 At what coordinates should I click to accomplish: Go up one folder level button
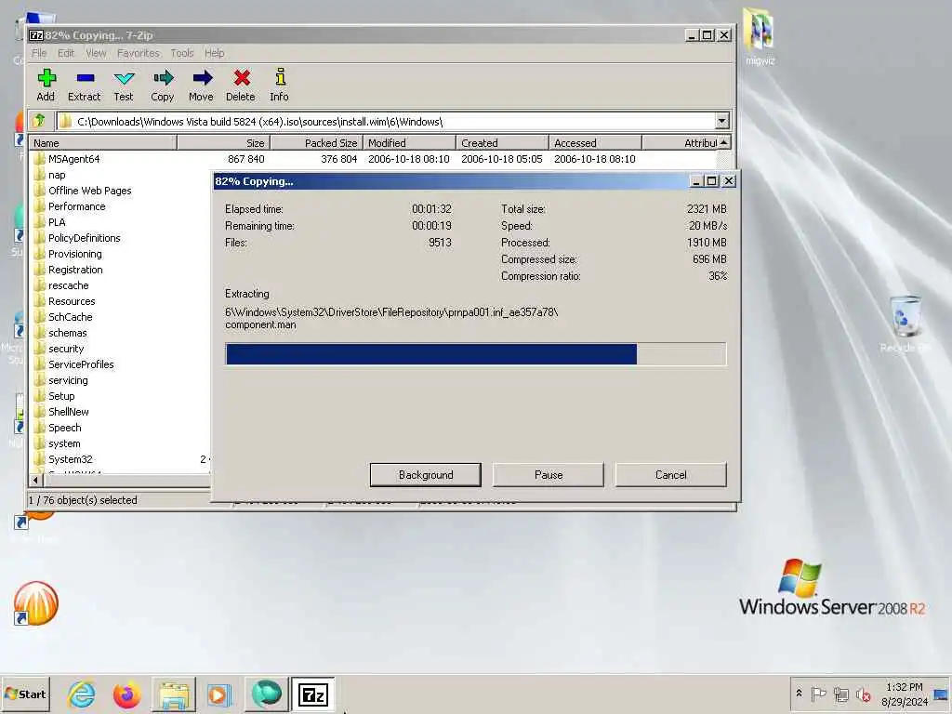(40, 121)
